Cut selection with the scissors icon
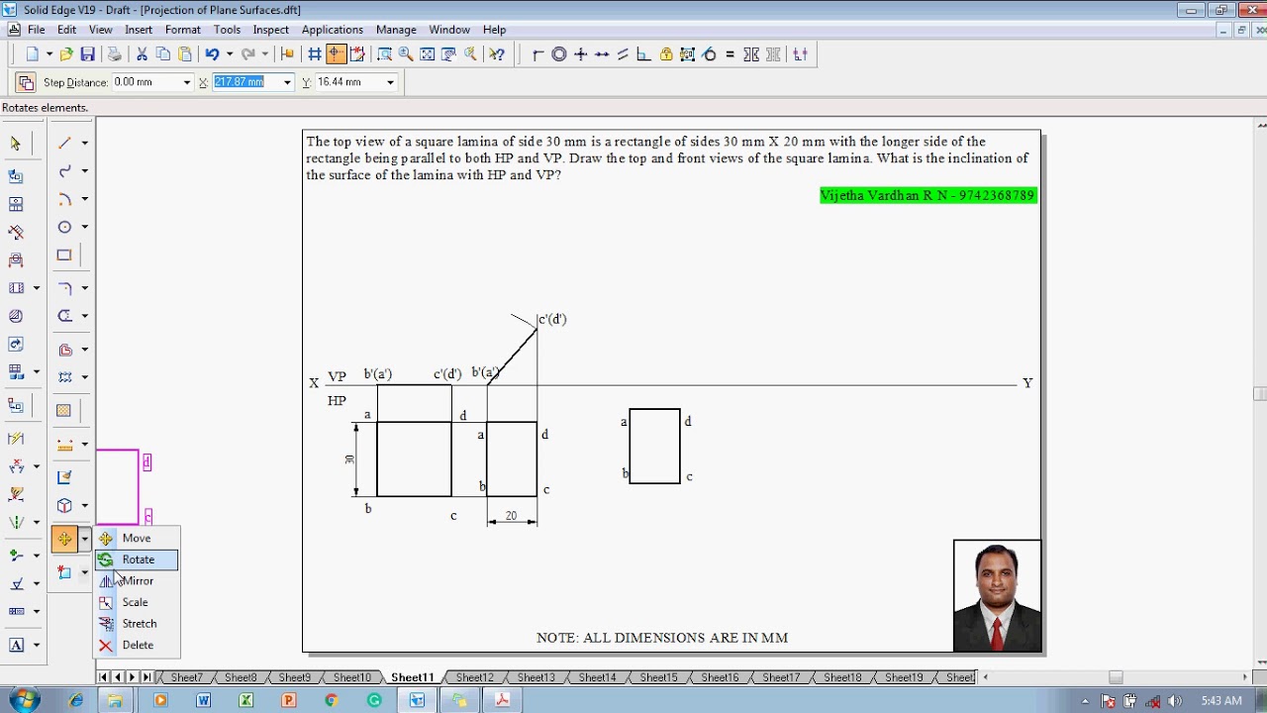The image size is (1267, 713). 142,54
